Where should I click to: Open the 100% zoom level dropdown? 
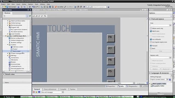point(134,83)
